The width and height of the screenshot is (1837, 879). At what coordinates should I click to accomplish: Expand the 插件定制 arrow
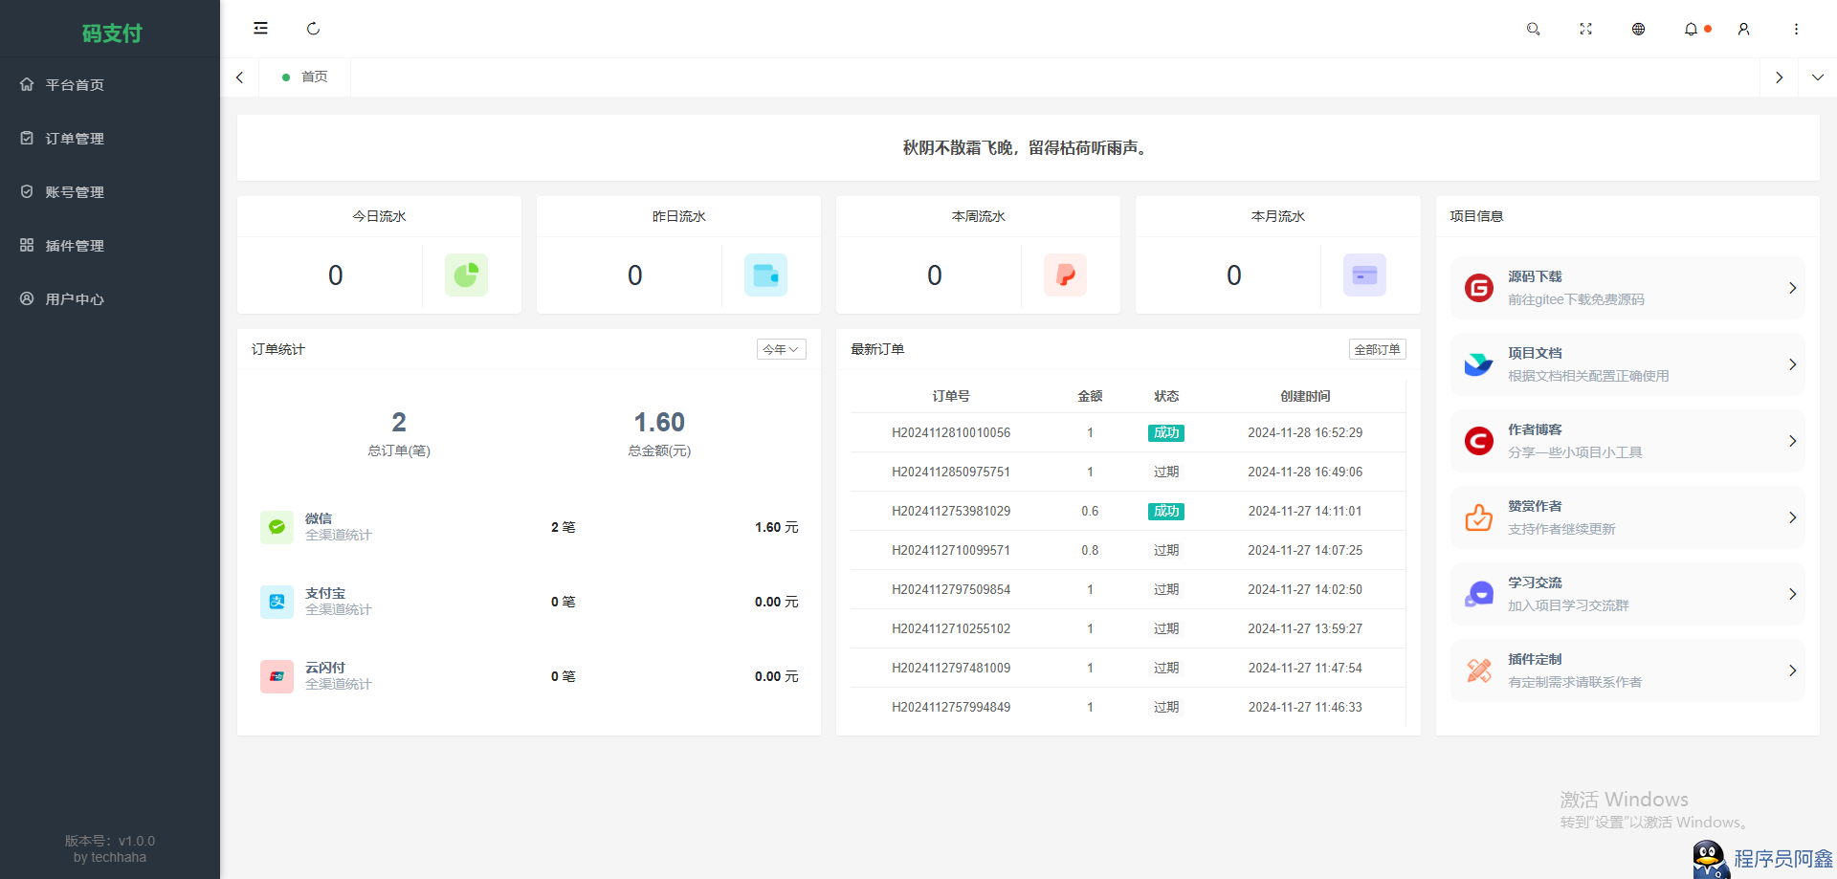[1792, 670]
